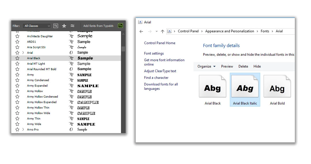Filter fonts by Typekit using Tk icon
Image resolution: width=311 pixels, height=164 pixels.
[x=56, y=26]
